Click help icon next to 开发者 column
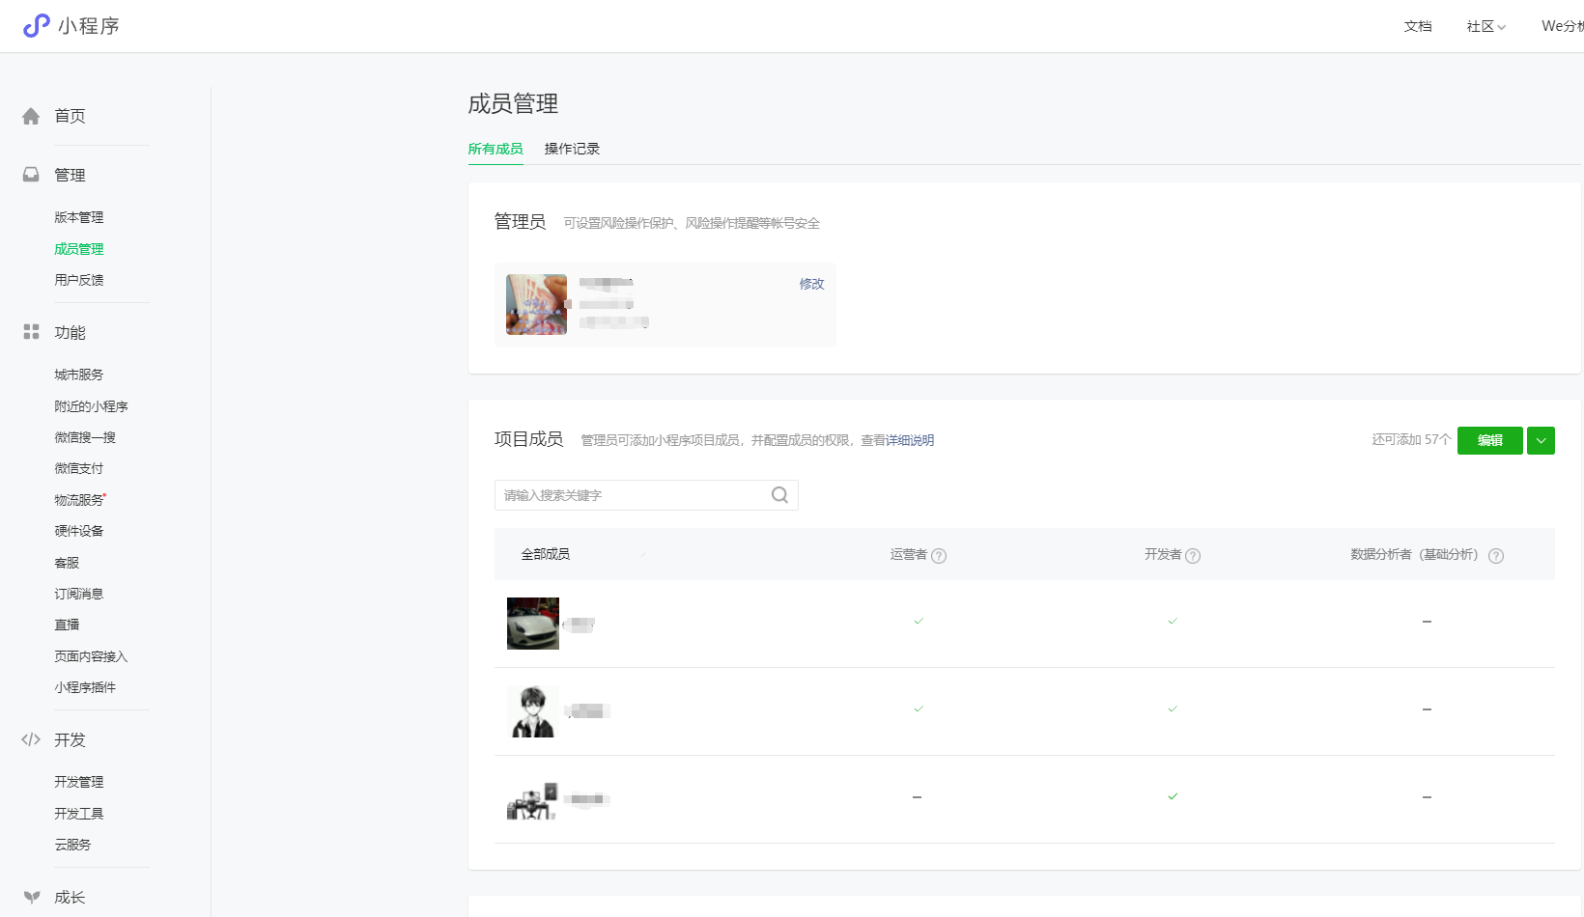 (x=1193, y=556)
